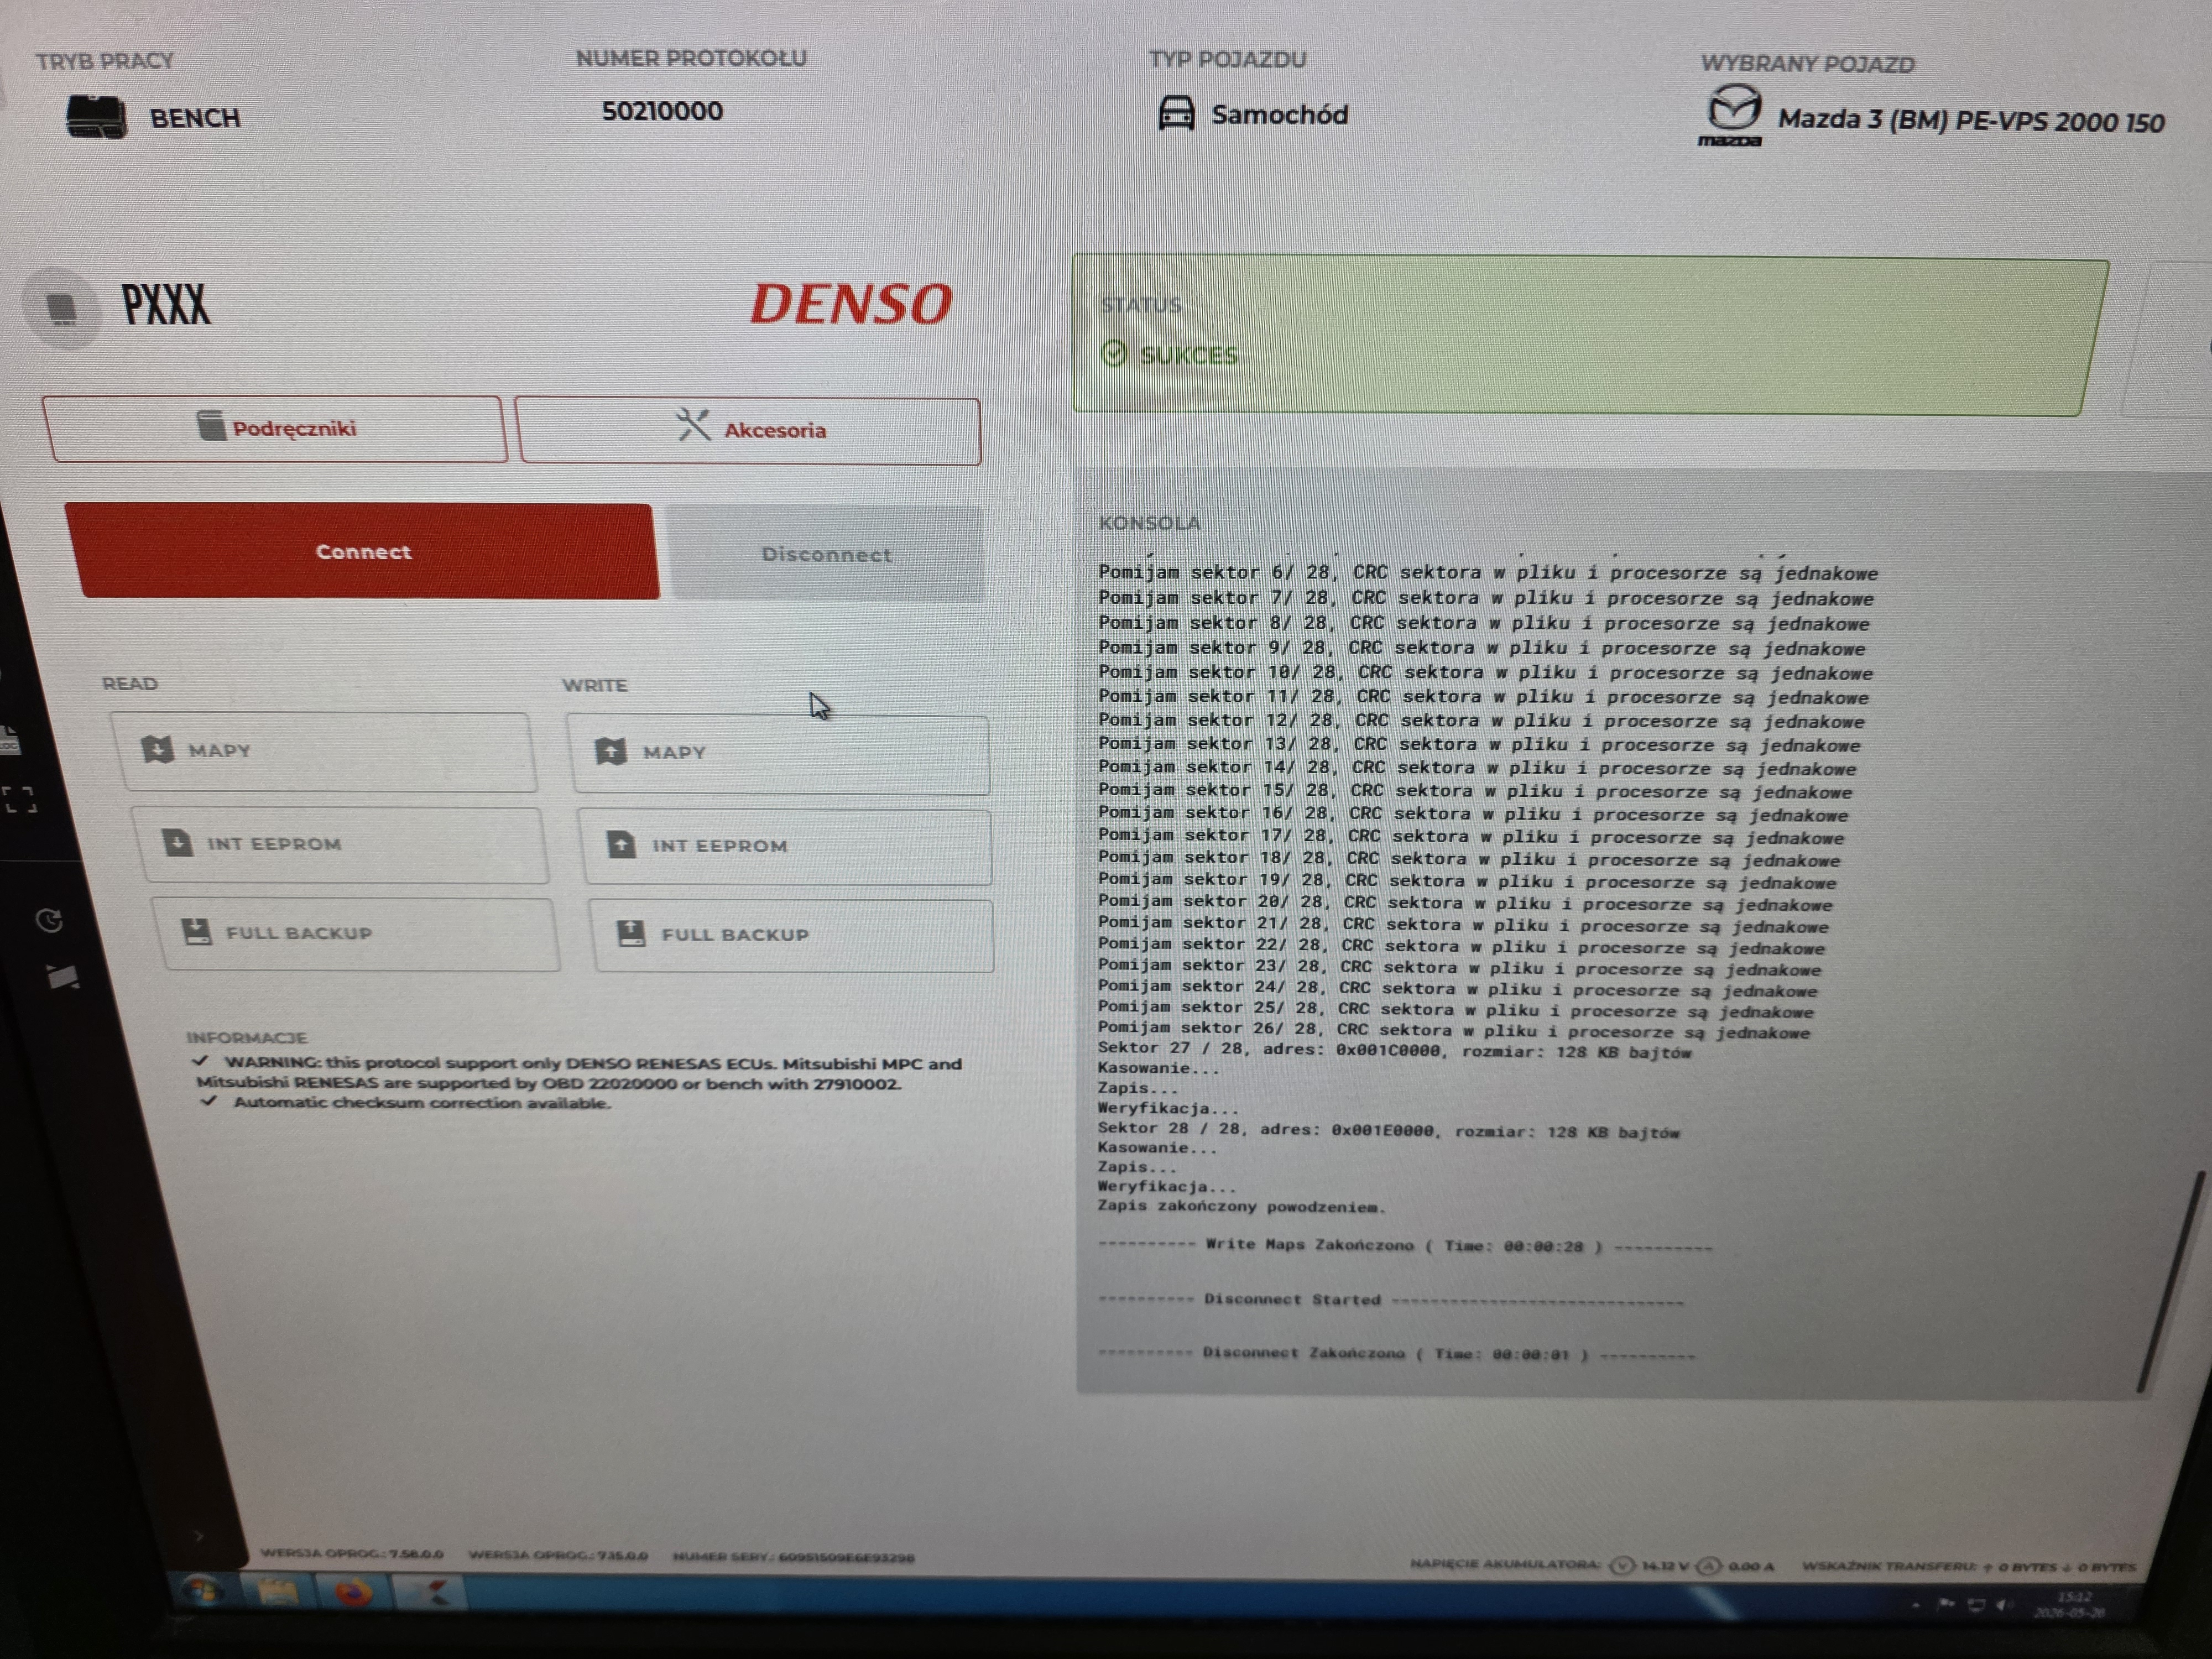The height and width of the screenshot is (1659, 2212).
Task: Open the Podręczniki manuals button
Action: (x=275, y=428)
